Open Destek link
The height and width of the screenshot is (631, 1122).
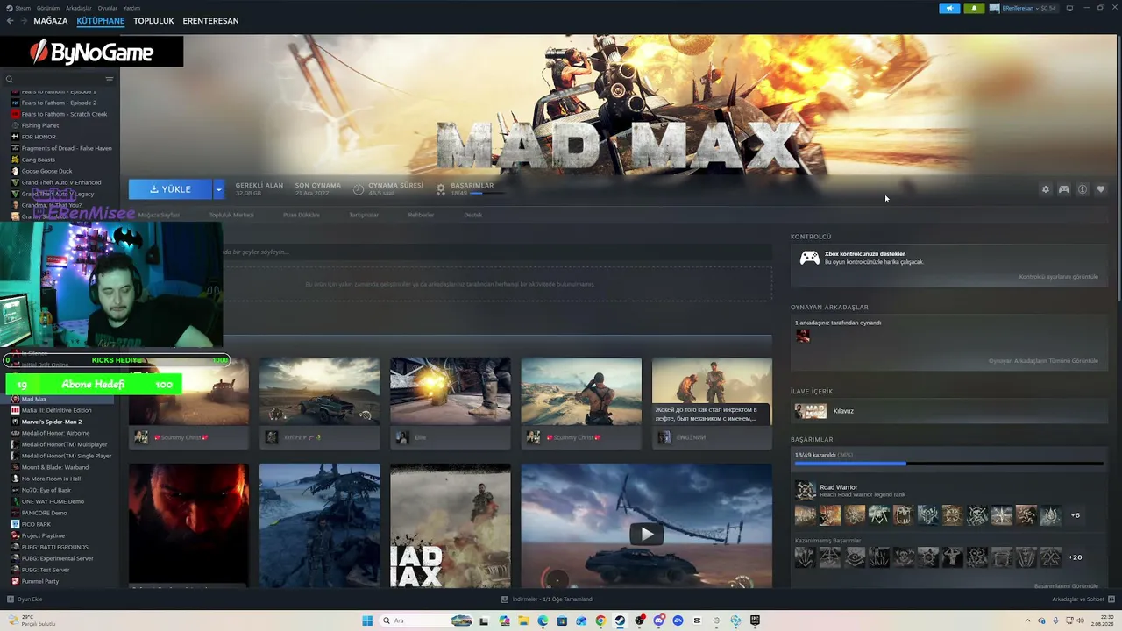click(473, 216)
